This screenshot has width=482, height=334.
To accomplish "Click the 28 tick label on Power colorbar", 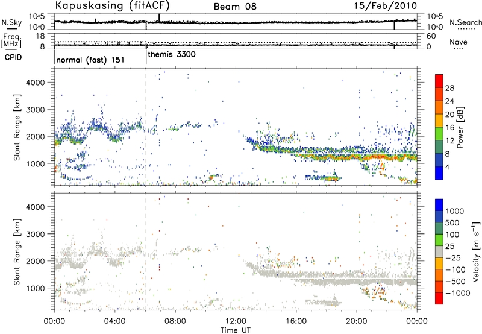I will click(x=449, y=88).
